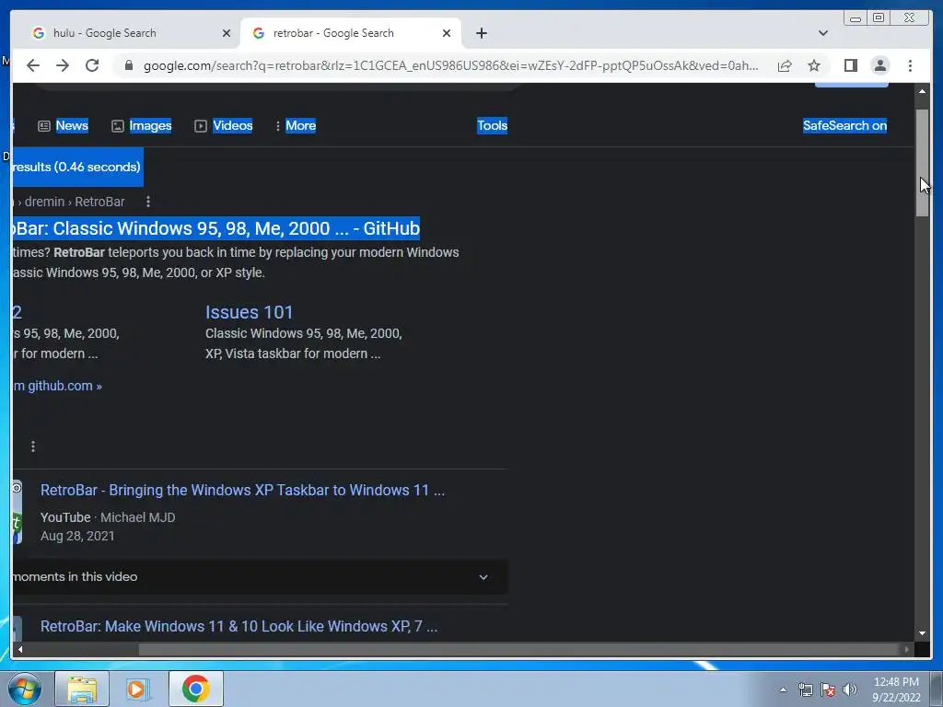Bookmark this page with the star
Image resolution: width=943 pixels, height=707 pixels.
point(814,65)
